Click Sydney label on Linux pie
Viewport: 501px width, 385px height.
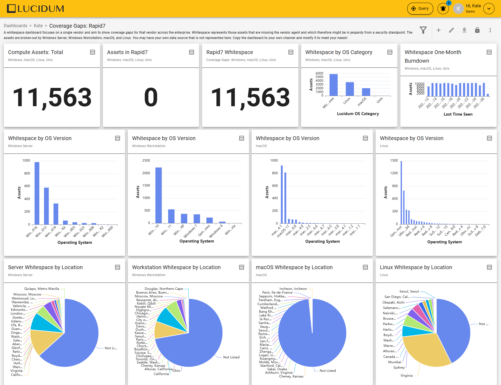[x=399, y=367]
